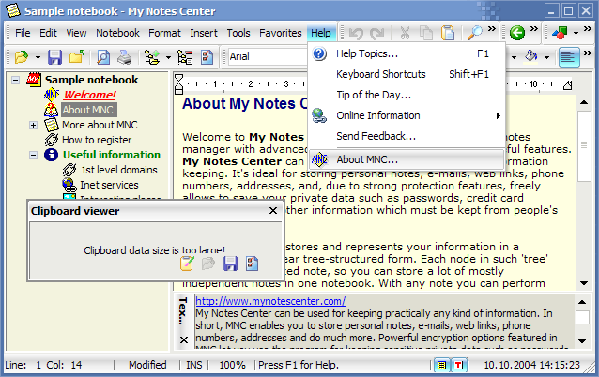Screen dimensions: 599x377
Task: Expand the 'More about MNC' tree node
Action: 34,125
